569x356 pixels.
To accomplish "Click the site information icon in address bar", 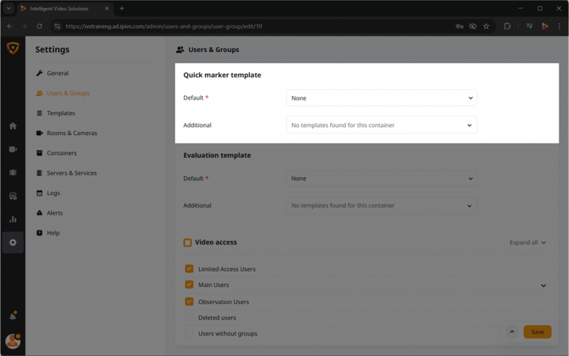I will [57, 26].
